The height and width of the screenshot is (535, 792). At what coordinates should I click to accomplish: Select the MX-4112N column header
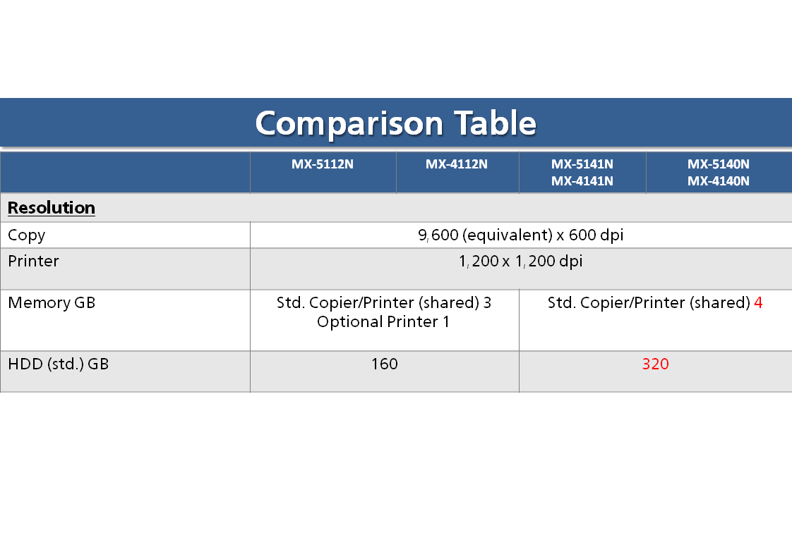pyautogui.click(x=457, y=165)
